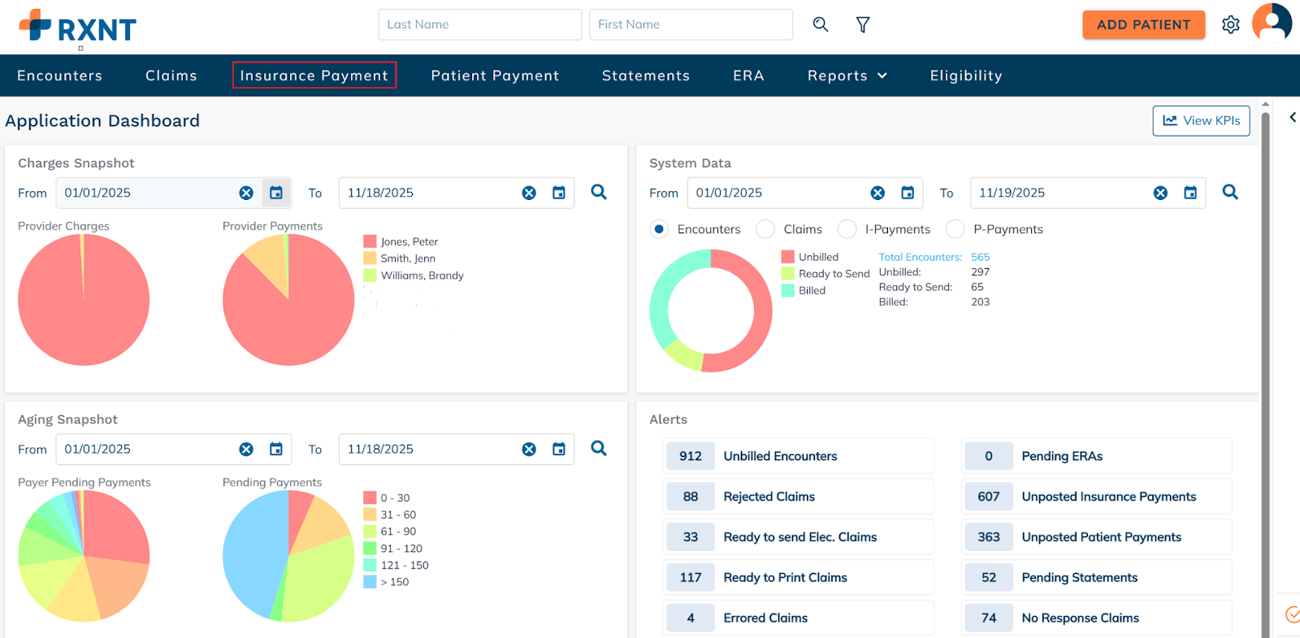
Task: Click the ADD PATIENT button
Action: (1143, 24)
